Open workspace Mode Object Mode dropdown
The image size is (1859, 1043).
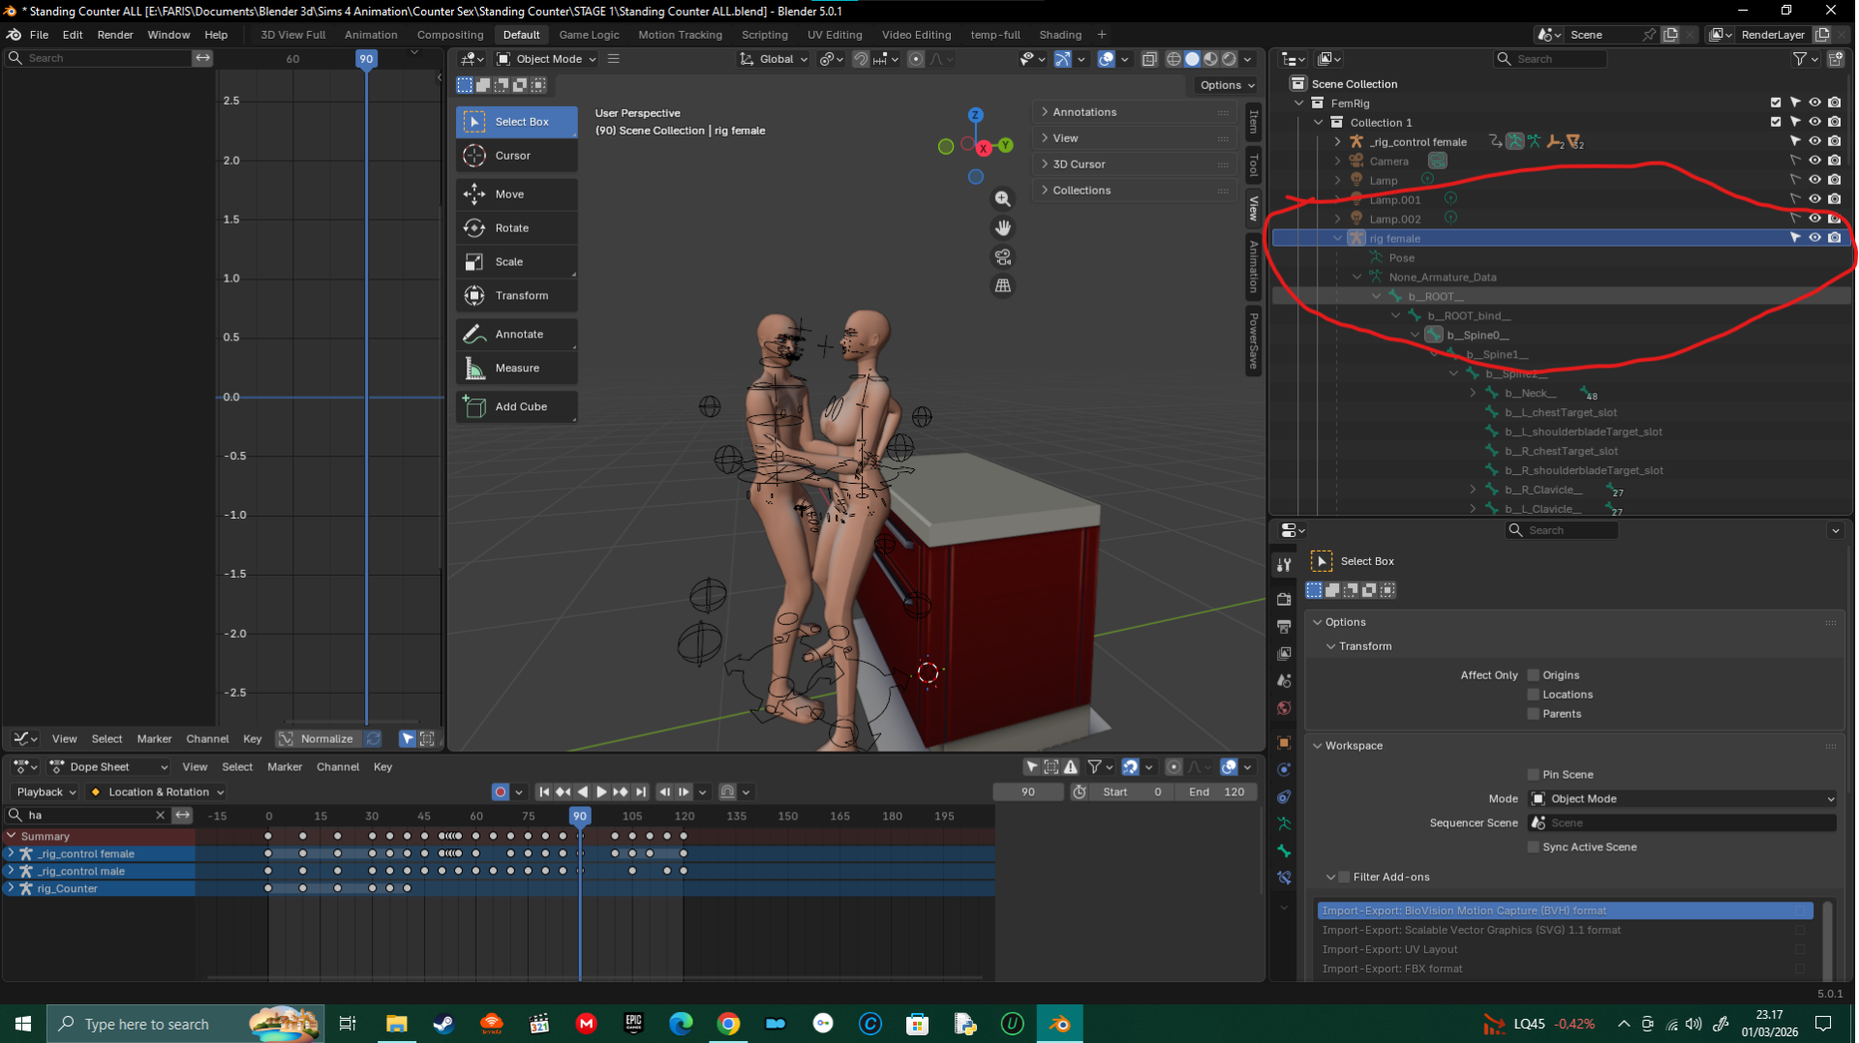pos(1682,799)
